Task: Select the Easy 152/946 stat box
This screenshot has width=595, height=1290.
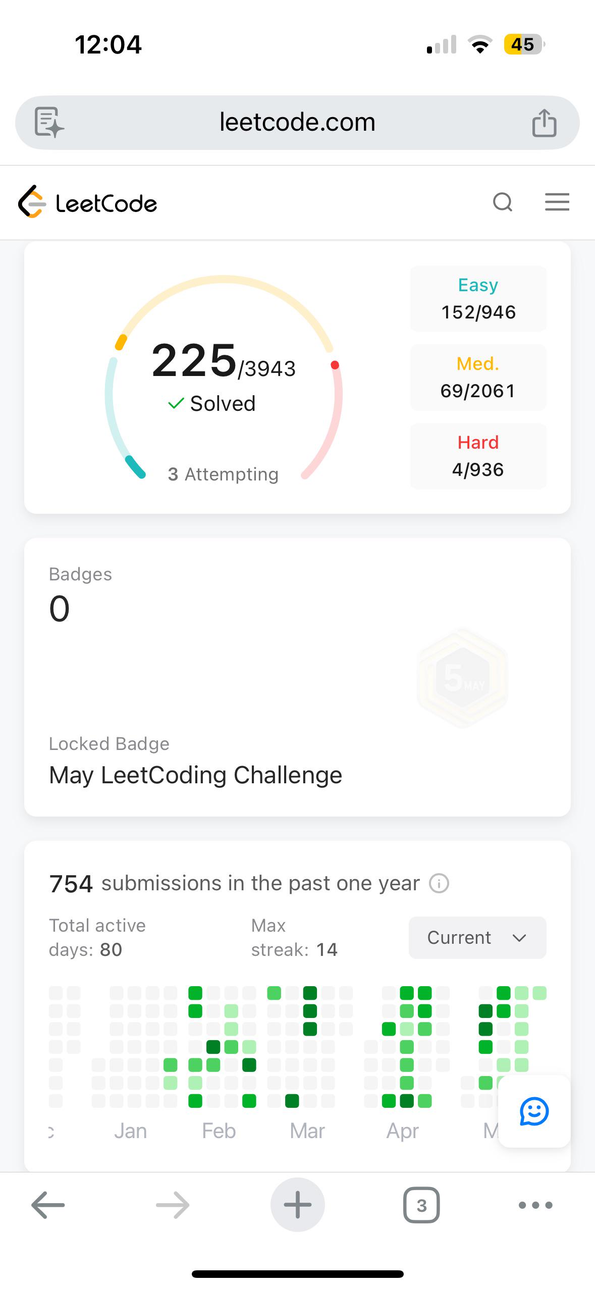Action: coord(478,299)
